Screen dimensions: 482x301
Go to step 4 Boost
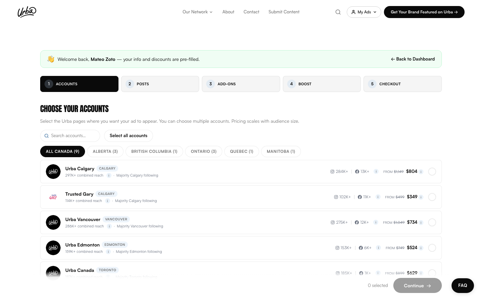point(322,84)
